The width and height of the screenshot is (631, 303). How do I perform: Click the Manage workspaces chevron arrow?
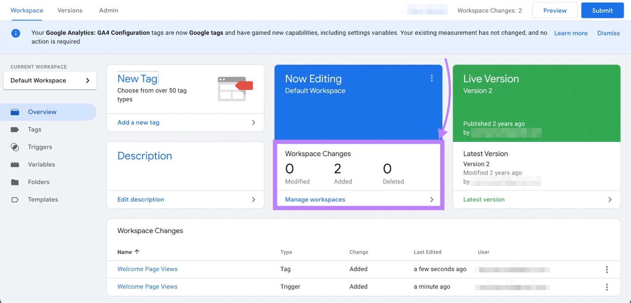tap(431, 200)
